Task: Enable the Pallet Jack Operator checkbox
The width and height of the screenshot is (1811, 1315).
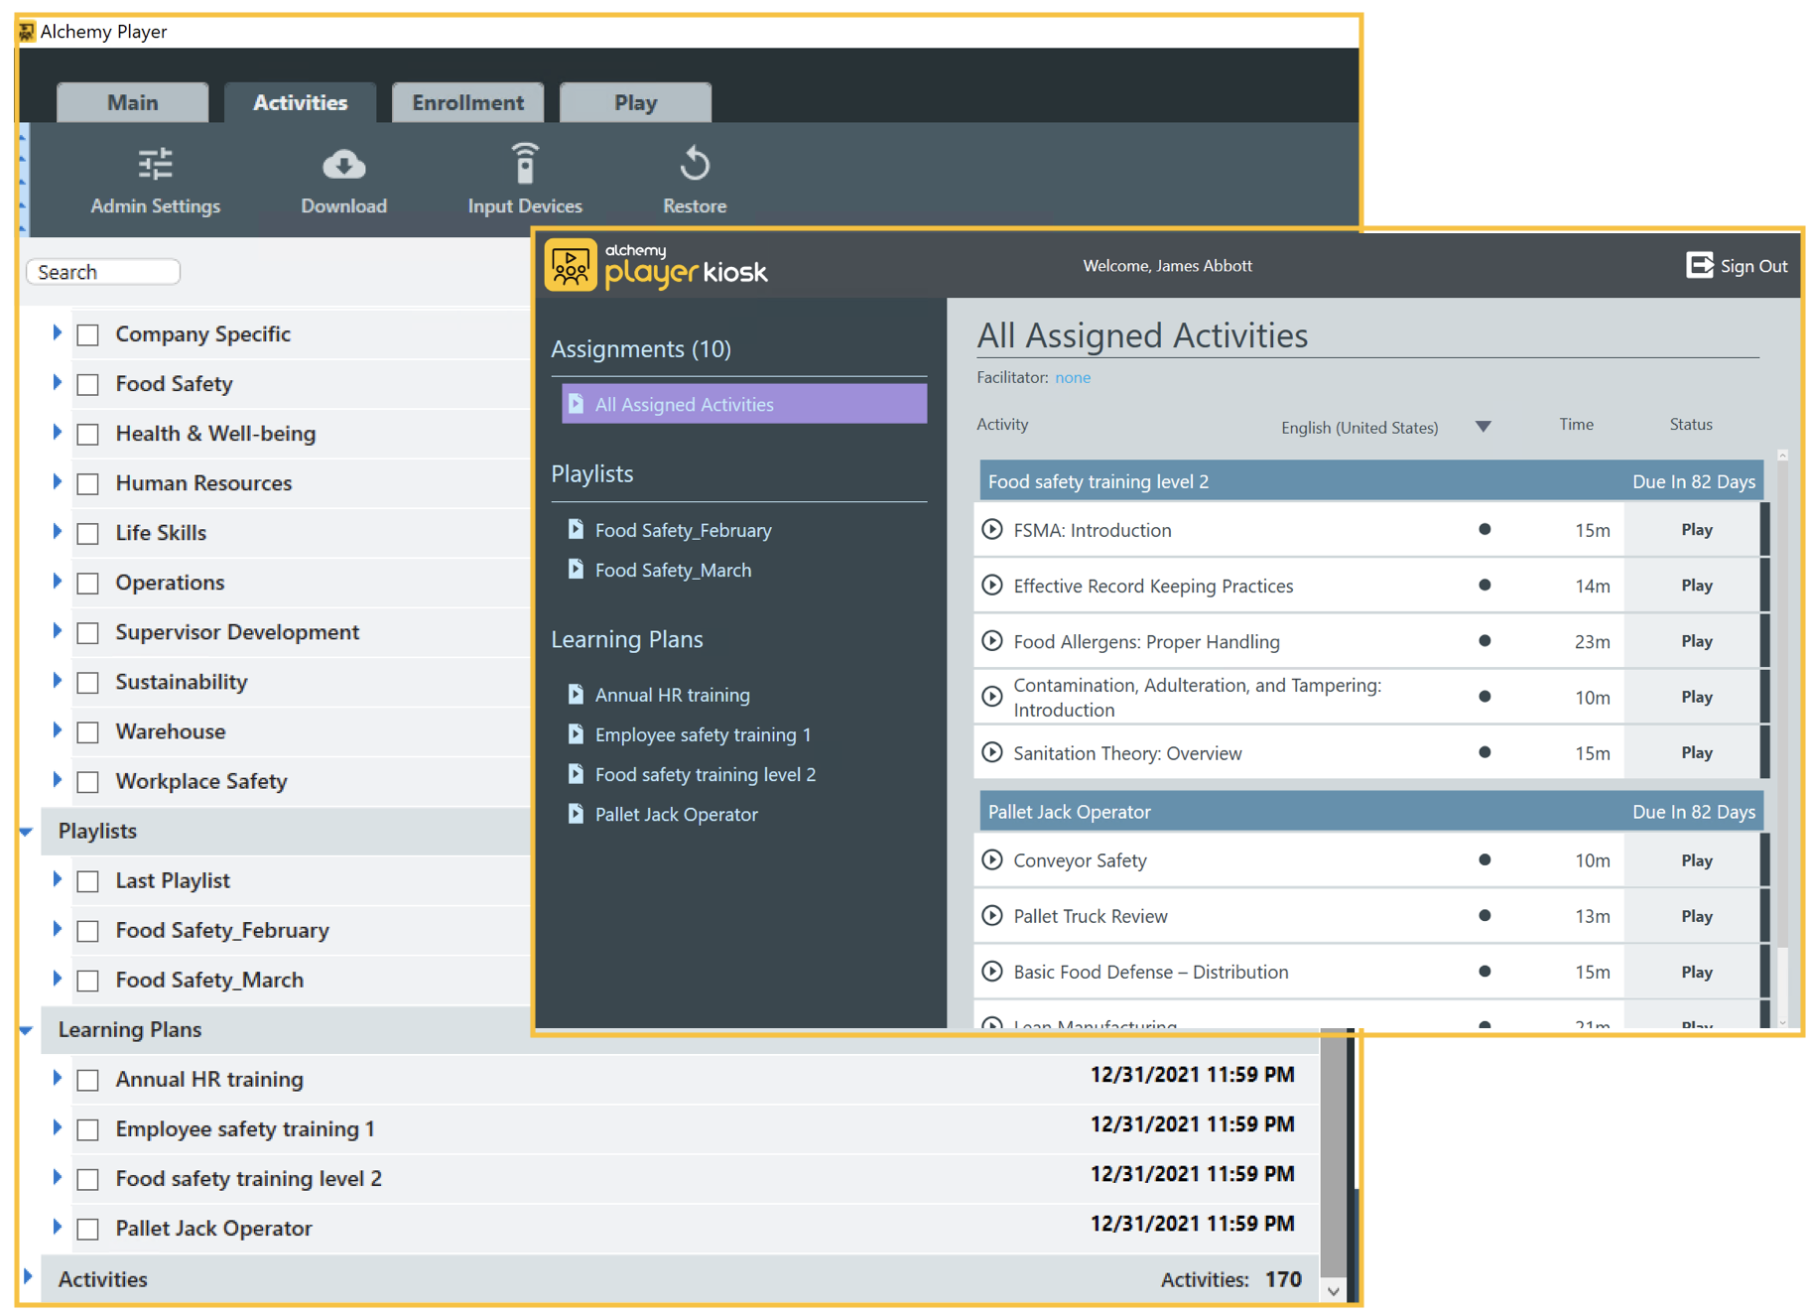Action: pos(88,1229)
